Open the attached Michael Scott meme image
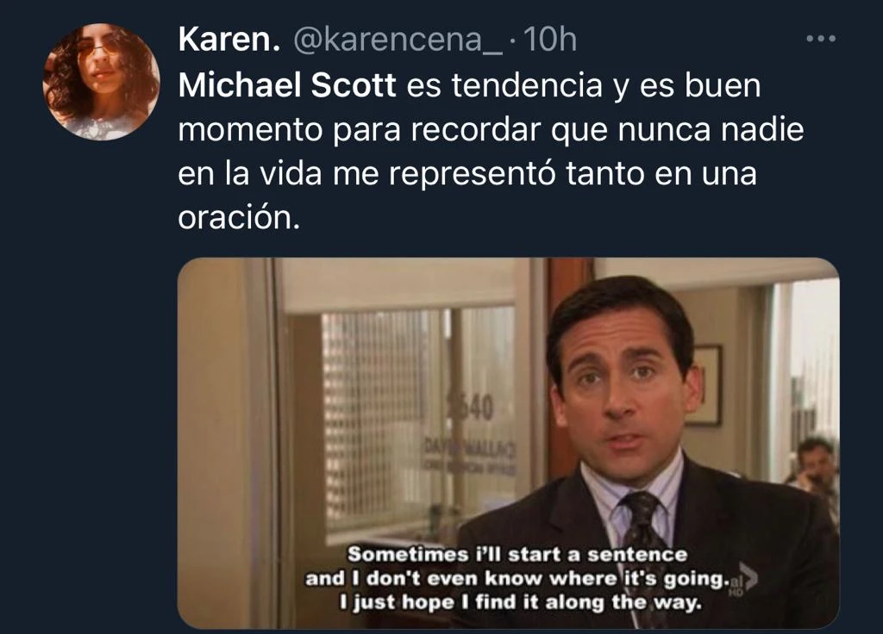The width and height of the screenshot is (883, 634). (509, 444)
